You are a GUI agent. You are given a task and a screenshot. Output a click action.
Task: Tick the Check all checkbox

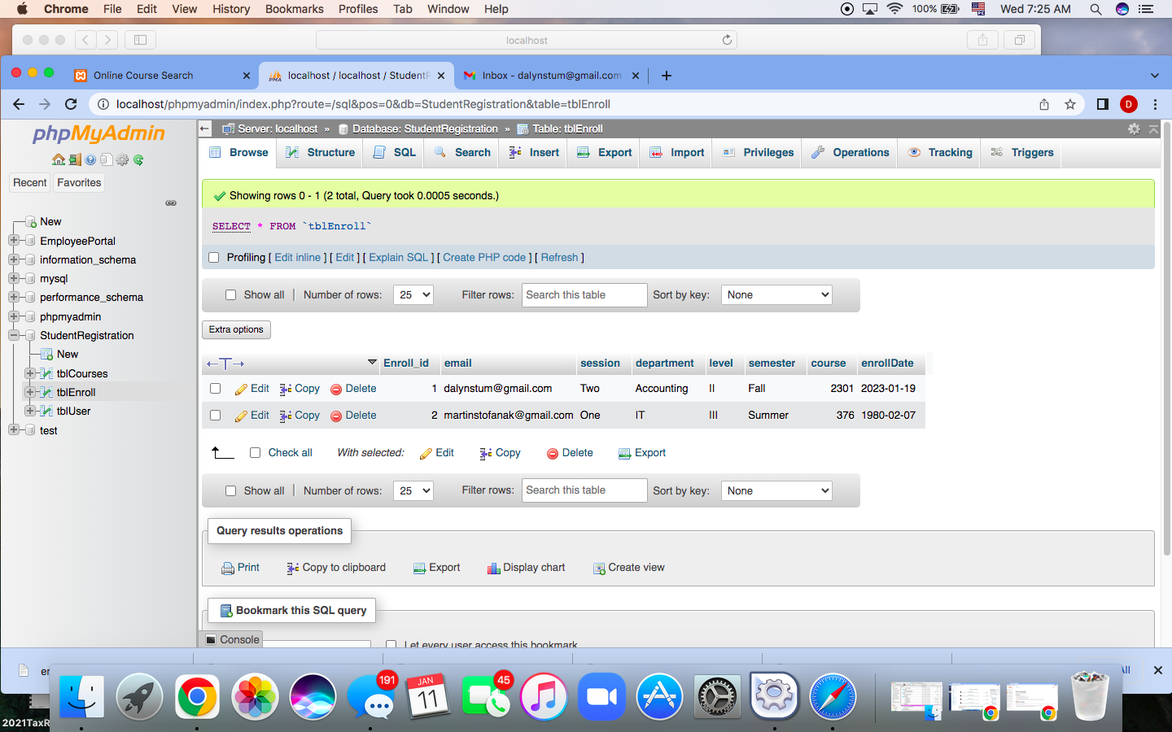coord(255,452)
